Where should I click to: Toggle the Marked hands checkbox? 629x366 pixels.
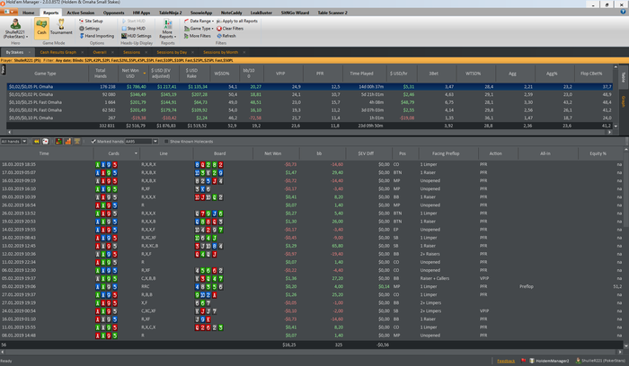(x=93, y=142)
